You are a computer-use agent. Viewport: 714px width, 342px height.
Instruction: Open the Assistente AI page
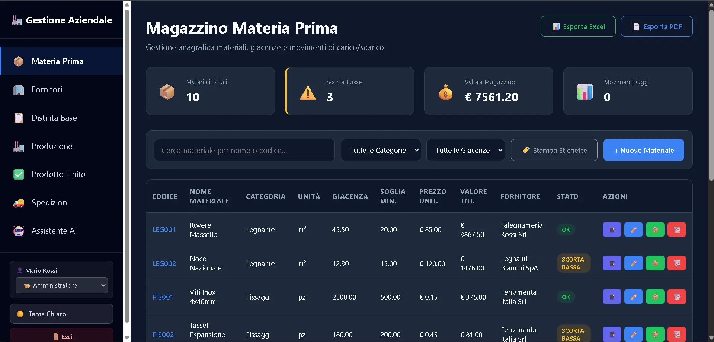coord(62,231)
